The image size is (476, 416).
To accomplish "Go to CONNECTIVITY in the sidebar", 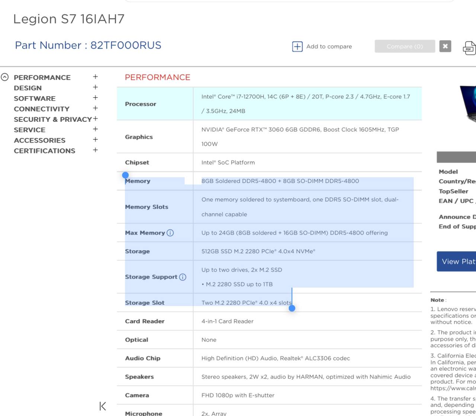I will pyautogui.click(x=42, y=109).
